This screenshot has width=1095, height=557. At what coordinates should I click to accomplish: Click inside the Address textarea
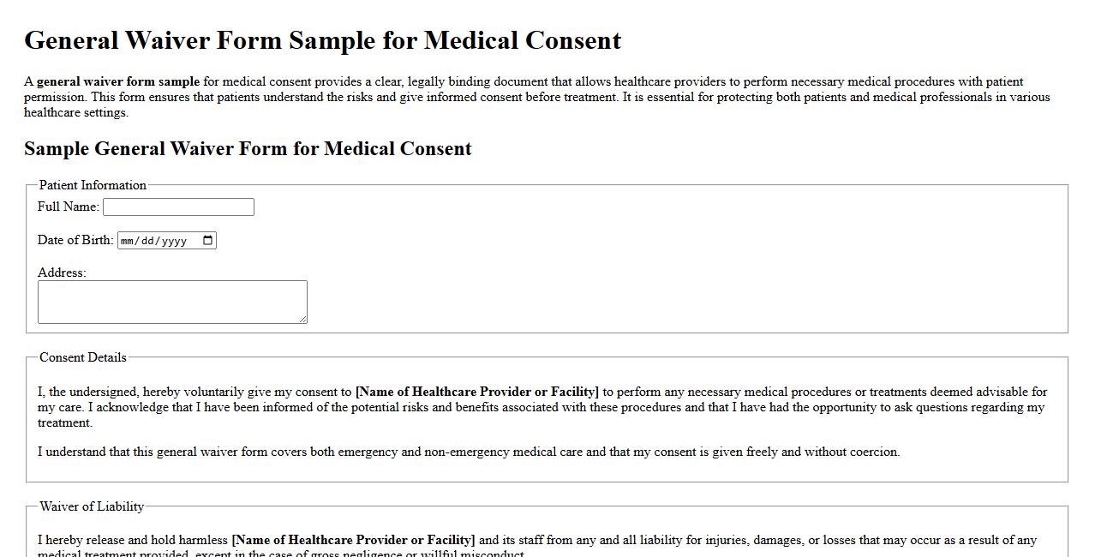coord(171,300)
